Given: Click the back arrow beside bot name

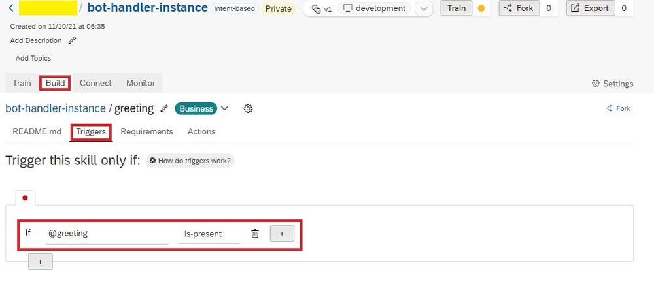Looking at the screenshot, I should point(11,8).
